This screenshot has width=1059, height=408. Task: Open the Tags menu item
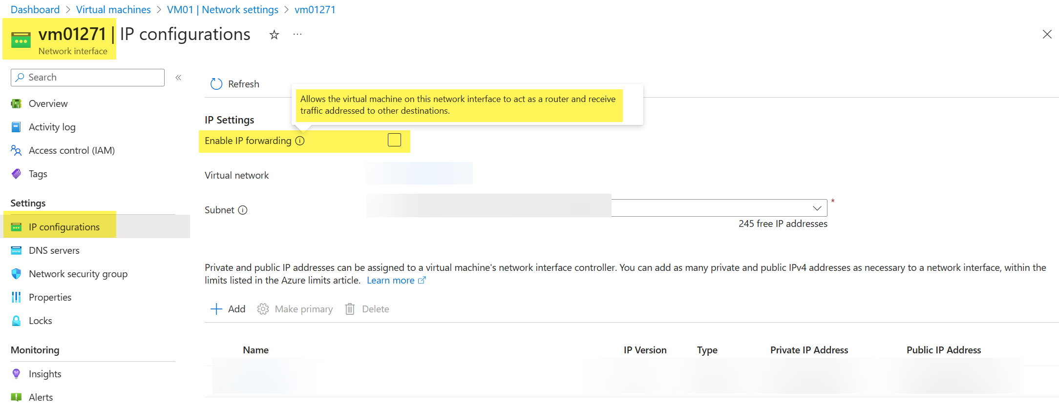[x=38, y=174]
